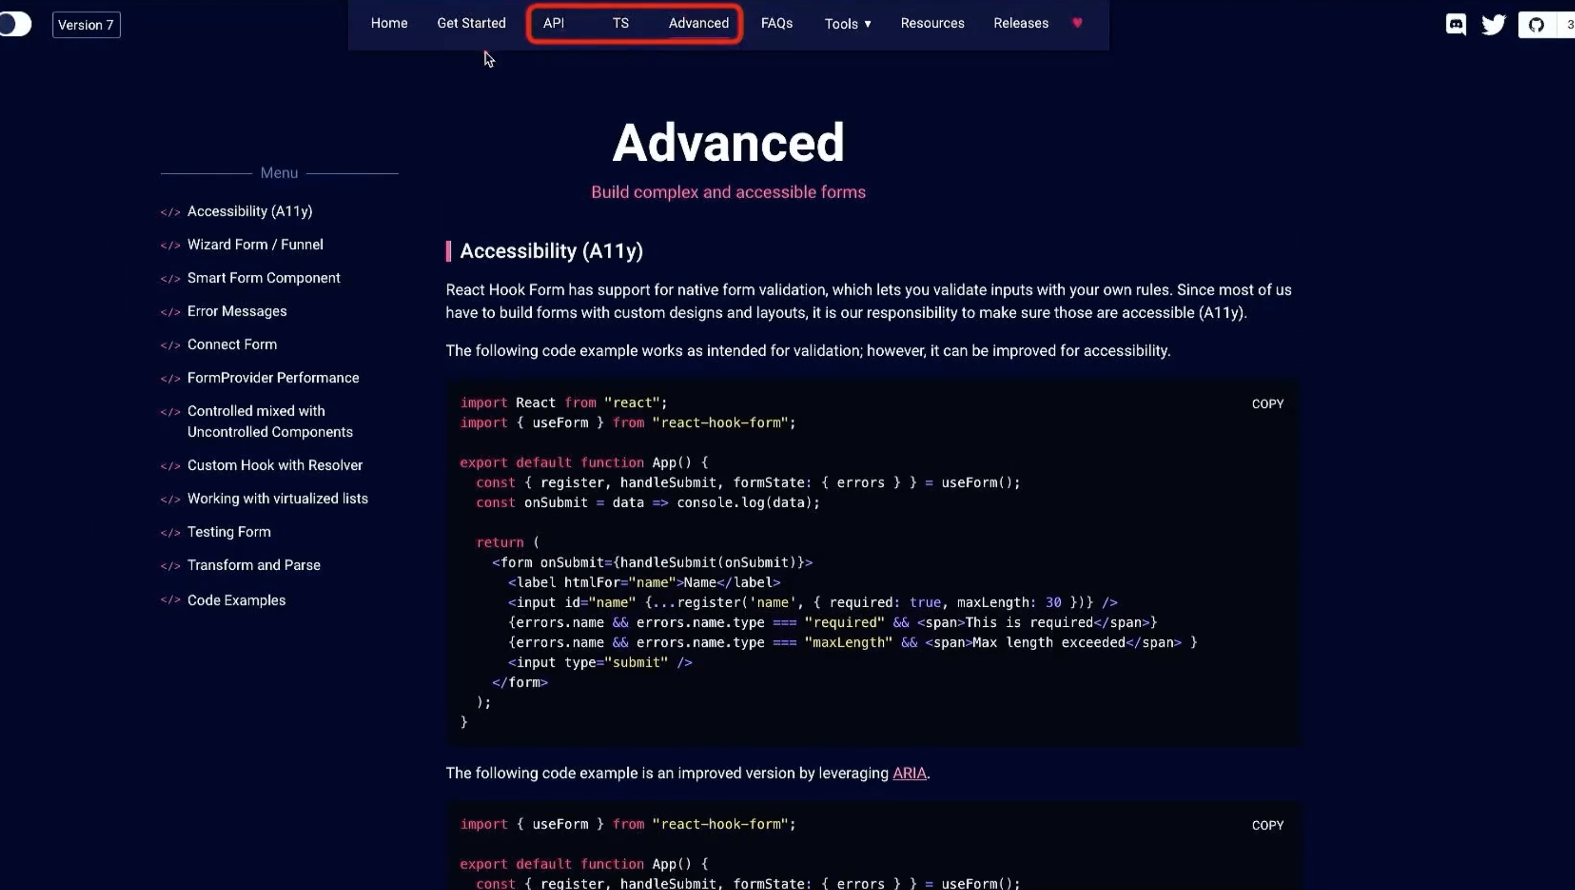Click the pink heart sponsor icon
This screenshot has height=890, width=1575.
(x=1077, y=23)
